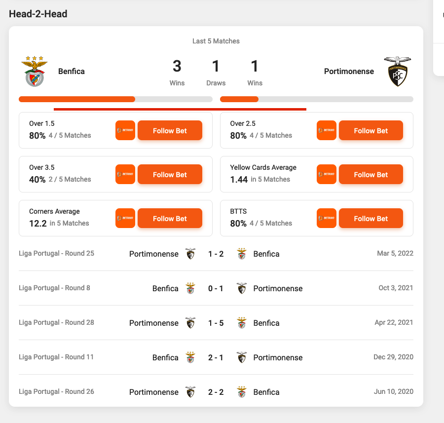This screenshot has height=423, width=444.
Task: Click the Portimonense badge in Round 8 row
Action: (242, 288)
